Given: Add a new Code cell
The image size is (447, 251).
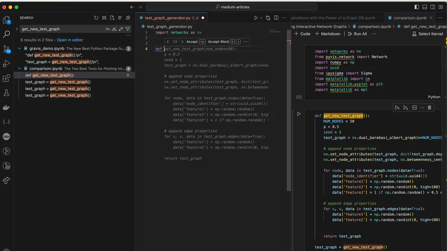Looking at the screenshot, I should 302,34.
